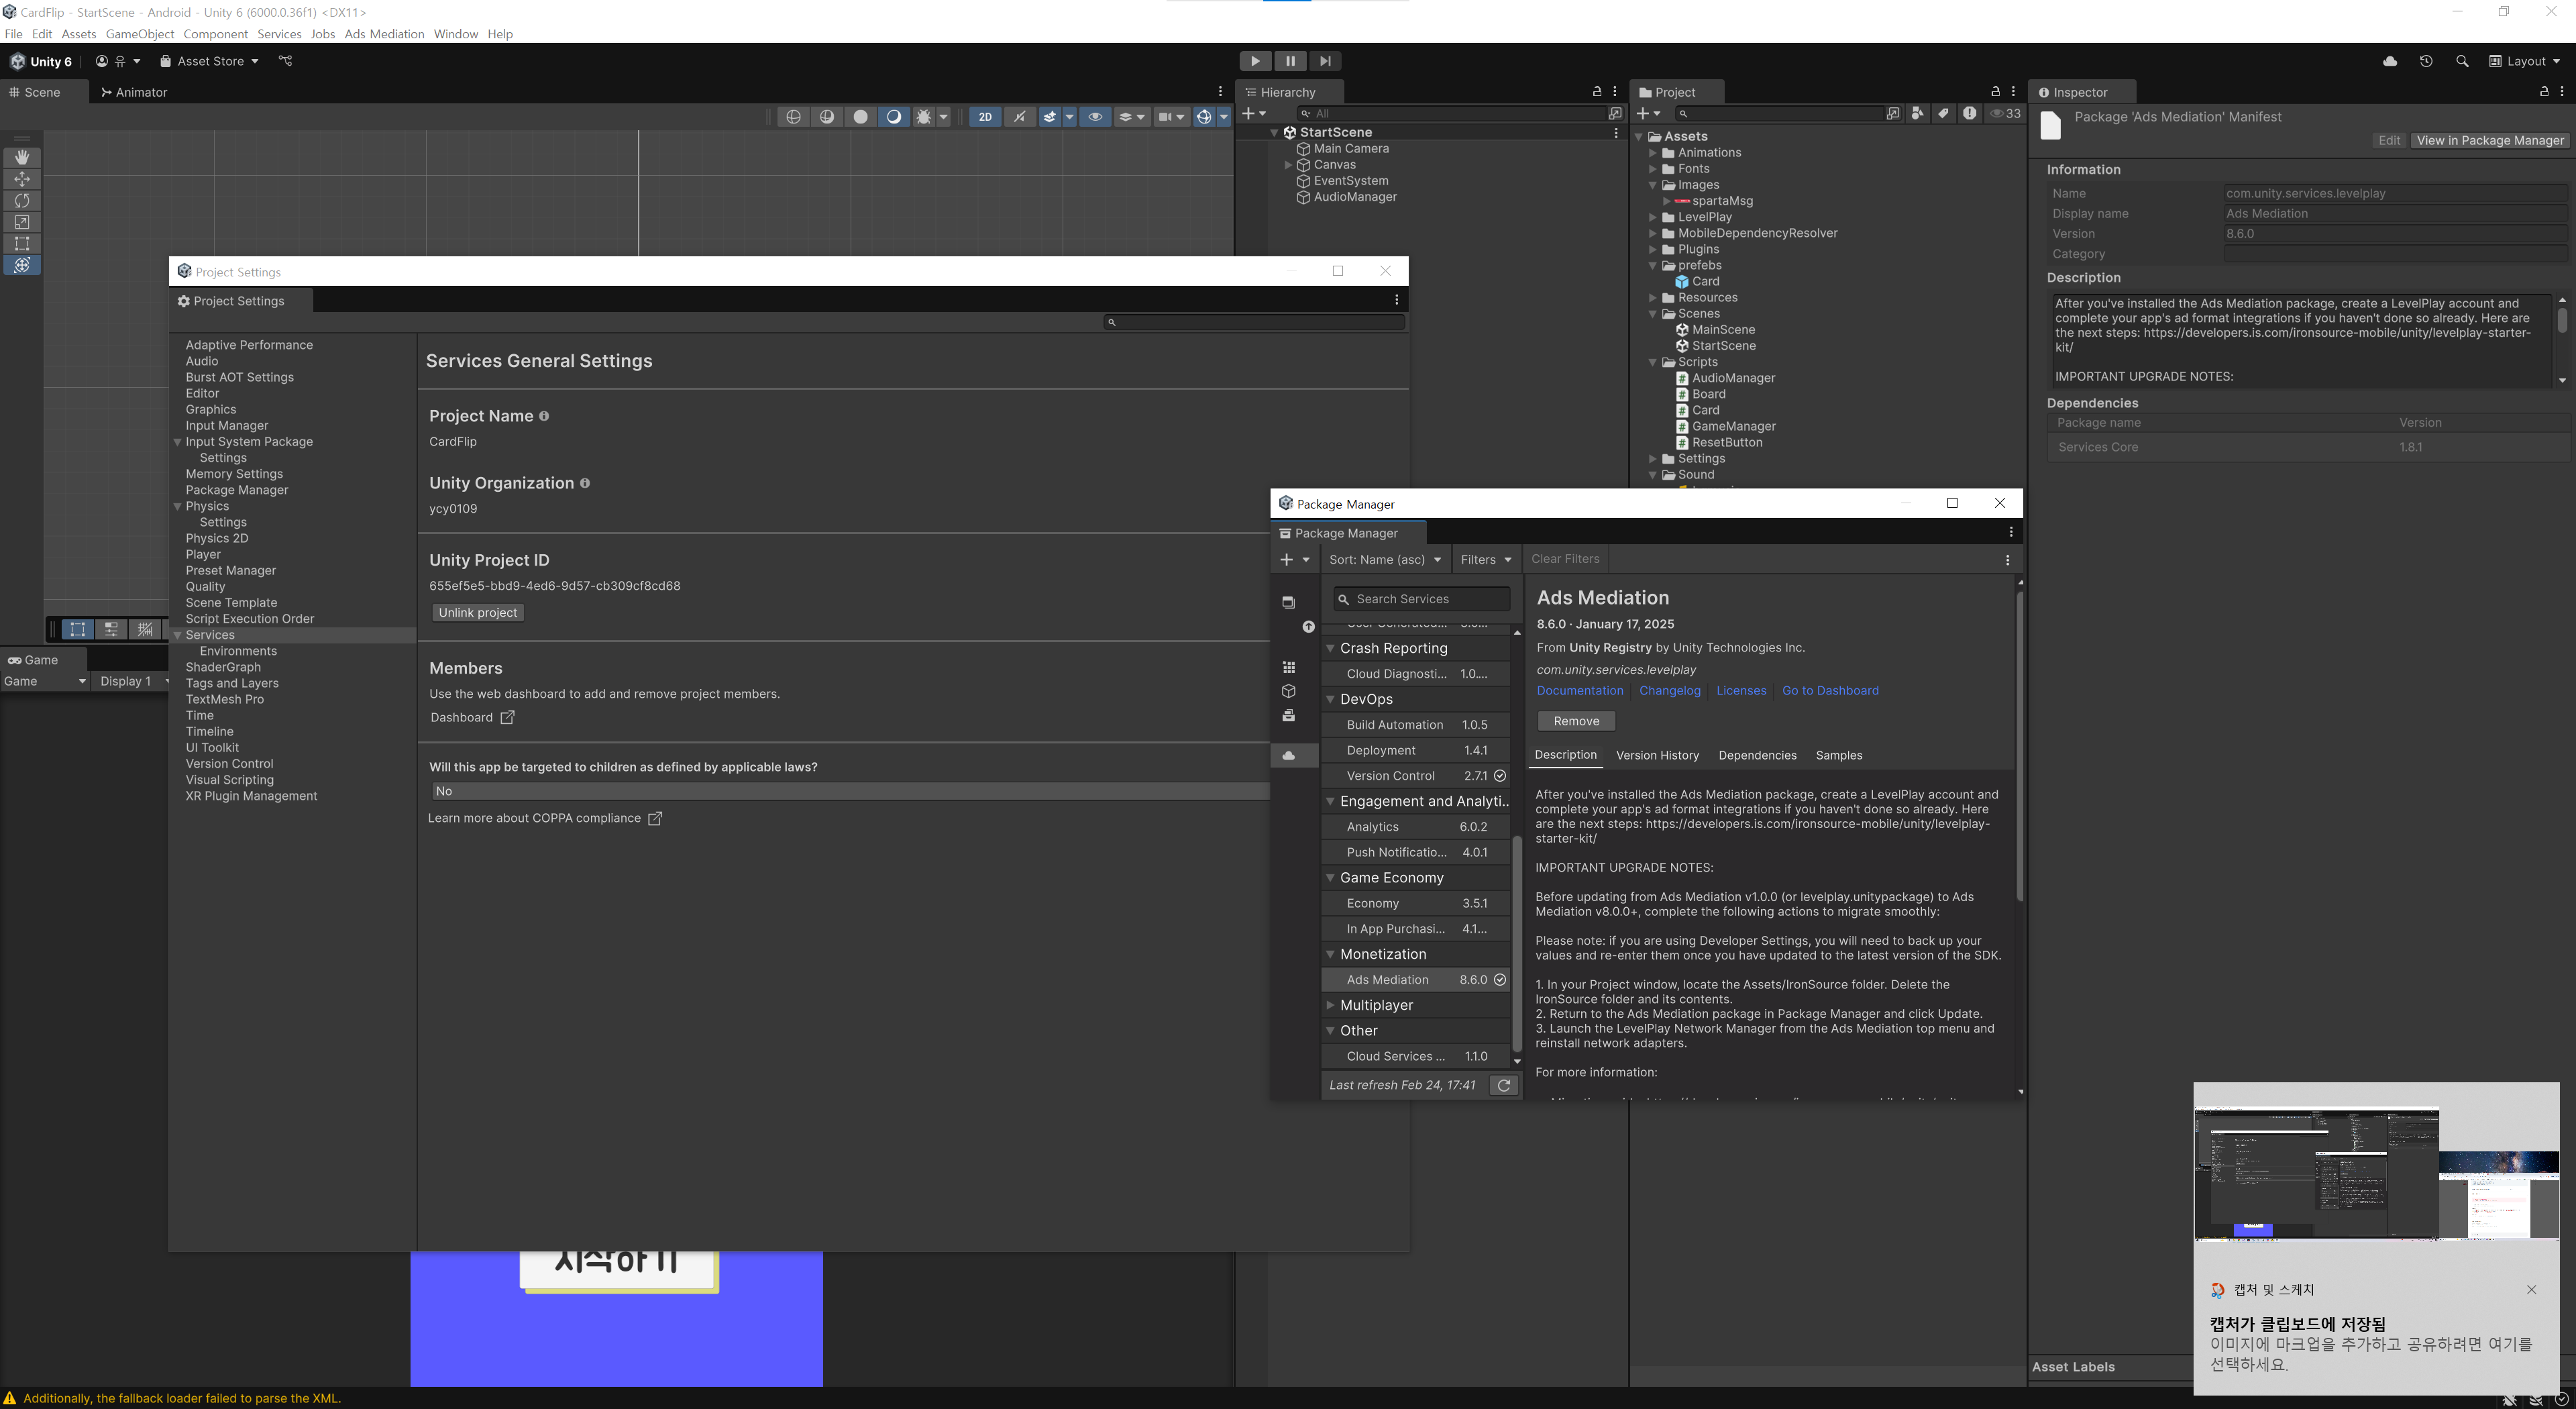Screen dimensions: 2576x1409
Task: Expand the Animations folder in Project
Action: 1653,153
